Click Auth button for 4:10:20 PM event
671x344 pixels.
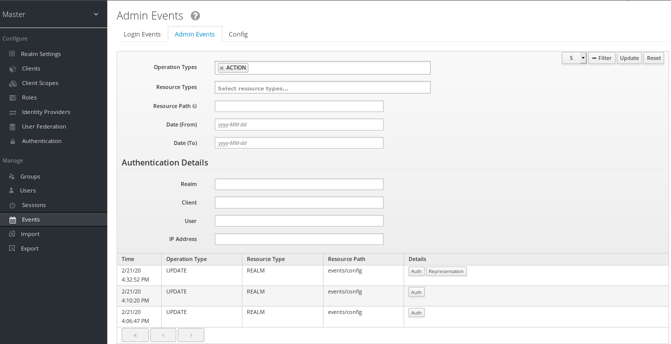(x=416, y=292)
